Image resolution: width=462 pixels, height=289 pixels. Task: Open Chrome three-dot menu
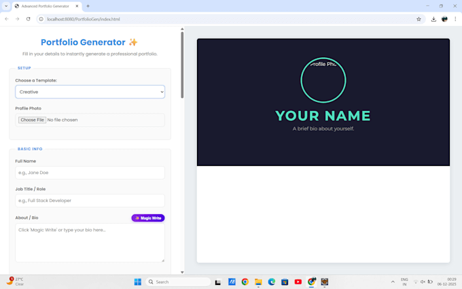click(455, 19)
